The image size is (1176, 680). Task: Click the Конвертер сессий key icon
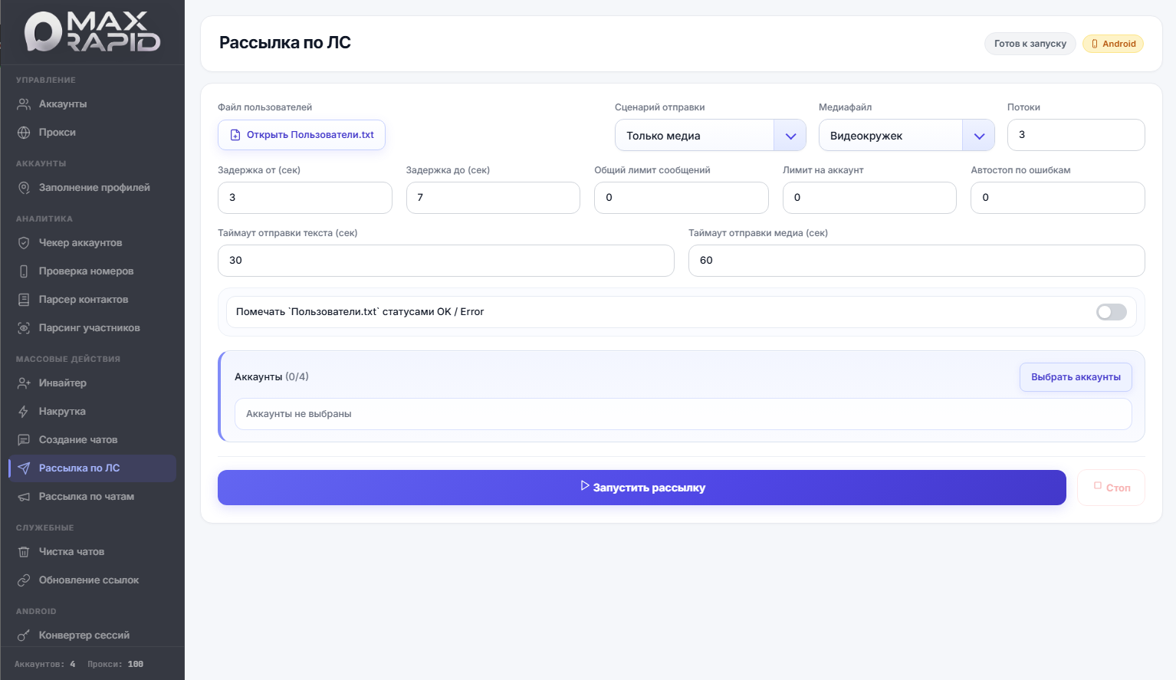(x=24, y=636)
